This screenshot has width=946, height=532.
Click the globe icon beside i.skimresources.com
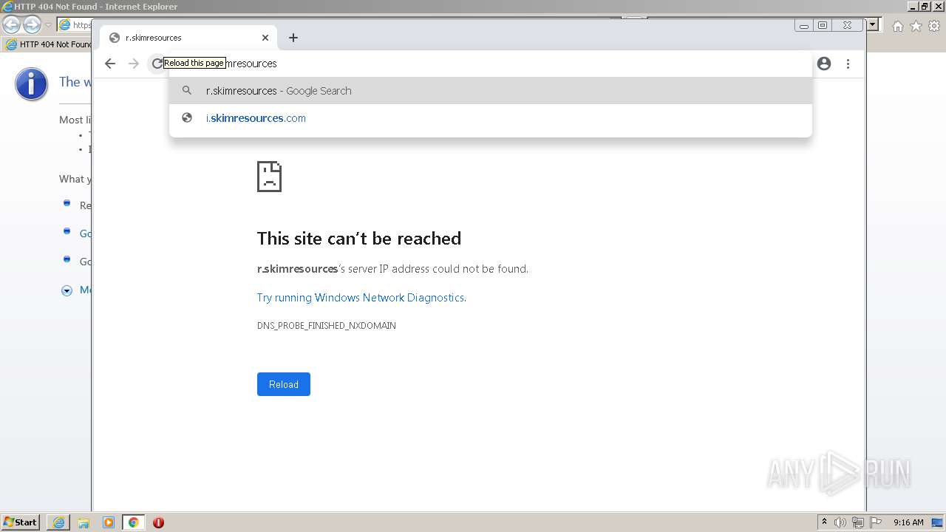188,118
